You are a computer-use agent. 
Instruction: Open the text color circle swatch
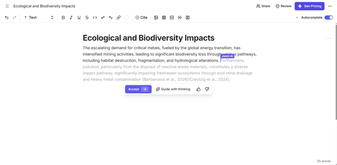point(126,18)
